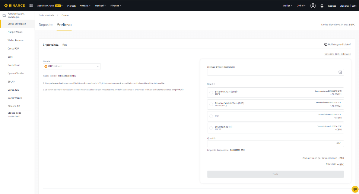The image size is (359, 194).
Task: Open Storico delle transazioni in sidebar
Action: tap(15, 114)
